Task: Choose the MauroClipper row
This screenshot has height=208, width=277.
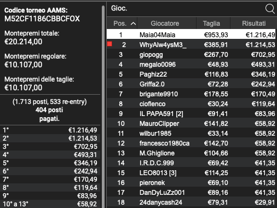Action: point(191,124)
